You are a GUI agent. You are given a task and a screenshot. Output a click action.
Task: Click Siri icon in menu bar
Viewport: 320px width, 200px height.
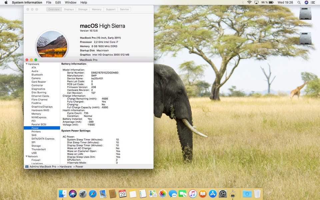(x=306, y=2)
